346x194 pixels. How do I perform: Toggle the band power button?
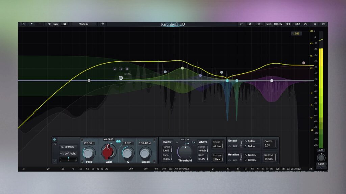[x=54, y=139]
